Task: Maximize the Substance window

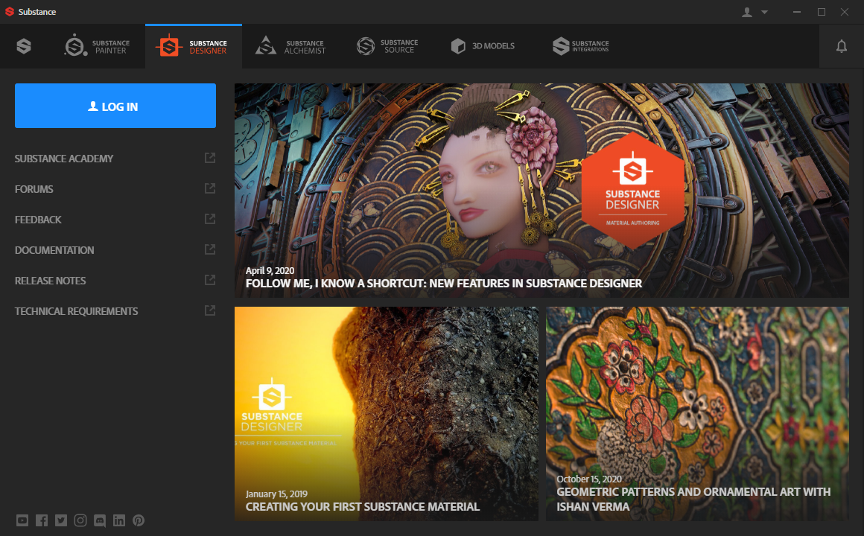Action: coord(821,12)
